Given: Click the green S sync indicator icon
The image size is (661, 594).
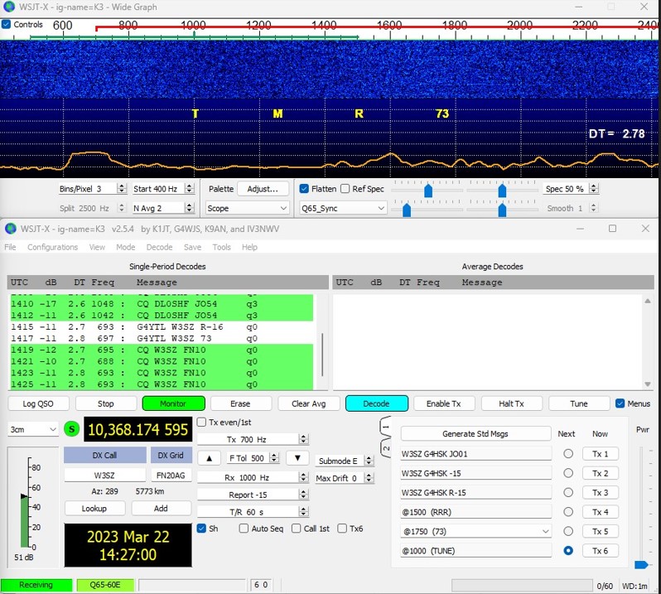Looking at the screenshot, I should [72, 429].
